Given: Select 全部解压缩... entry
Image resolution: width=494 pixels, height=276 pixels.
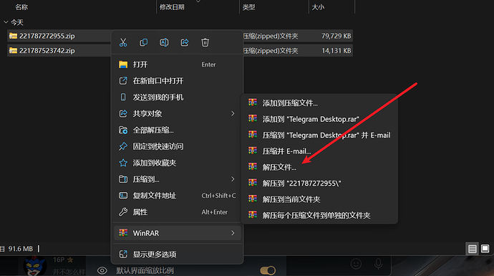Looking at the screenshot, I should [x=178, y=130].
